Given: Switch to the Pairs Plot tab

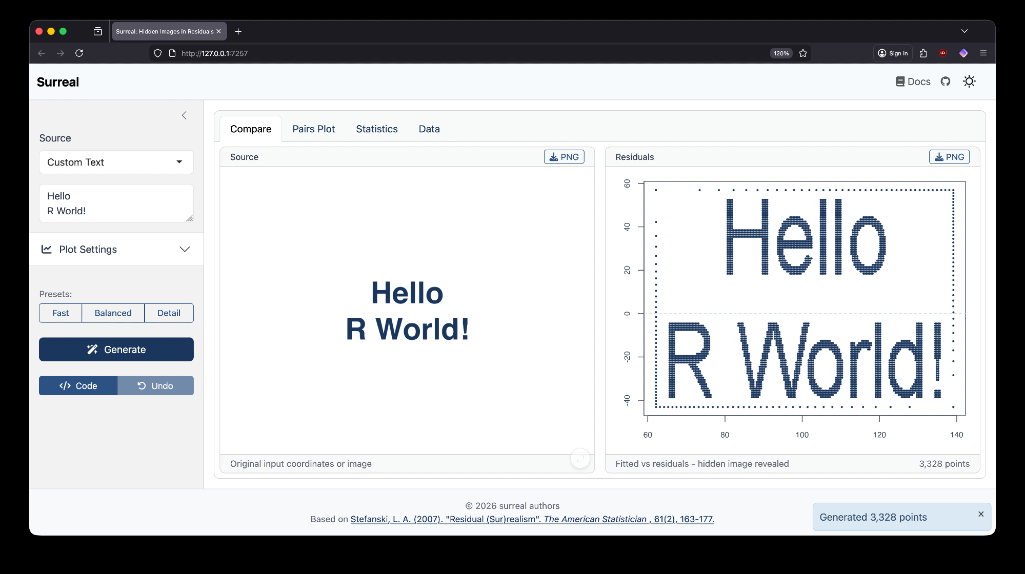Looking at the screenshot, I should 313,129.
